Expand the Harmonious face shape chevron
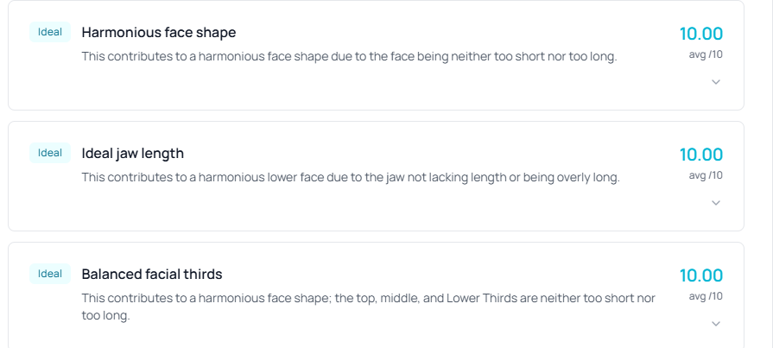This screenshot has width=773, height=348. click(x=715, y=82)
